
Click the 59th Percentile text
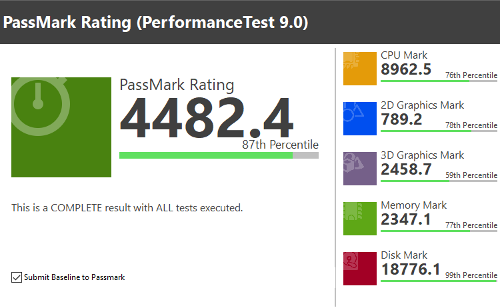point(471,175)
